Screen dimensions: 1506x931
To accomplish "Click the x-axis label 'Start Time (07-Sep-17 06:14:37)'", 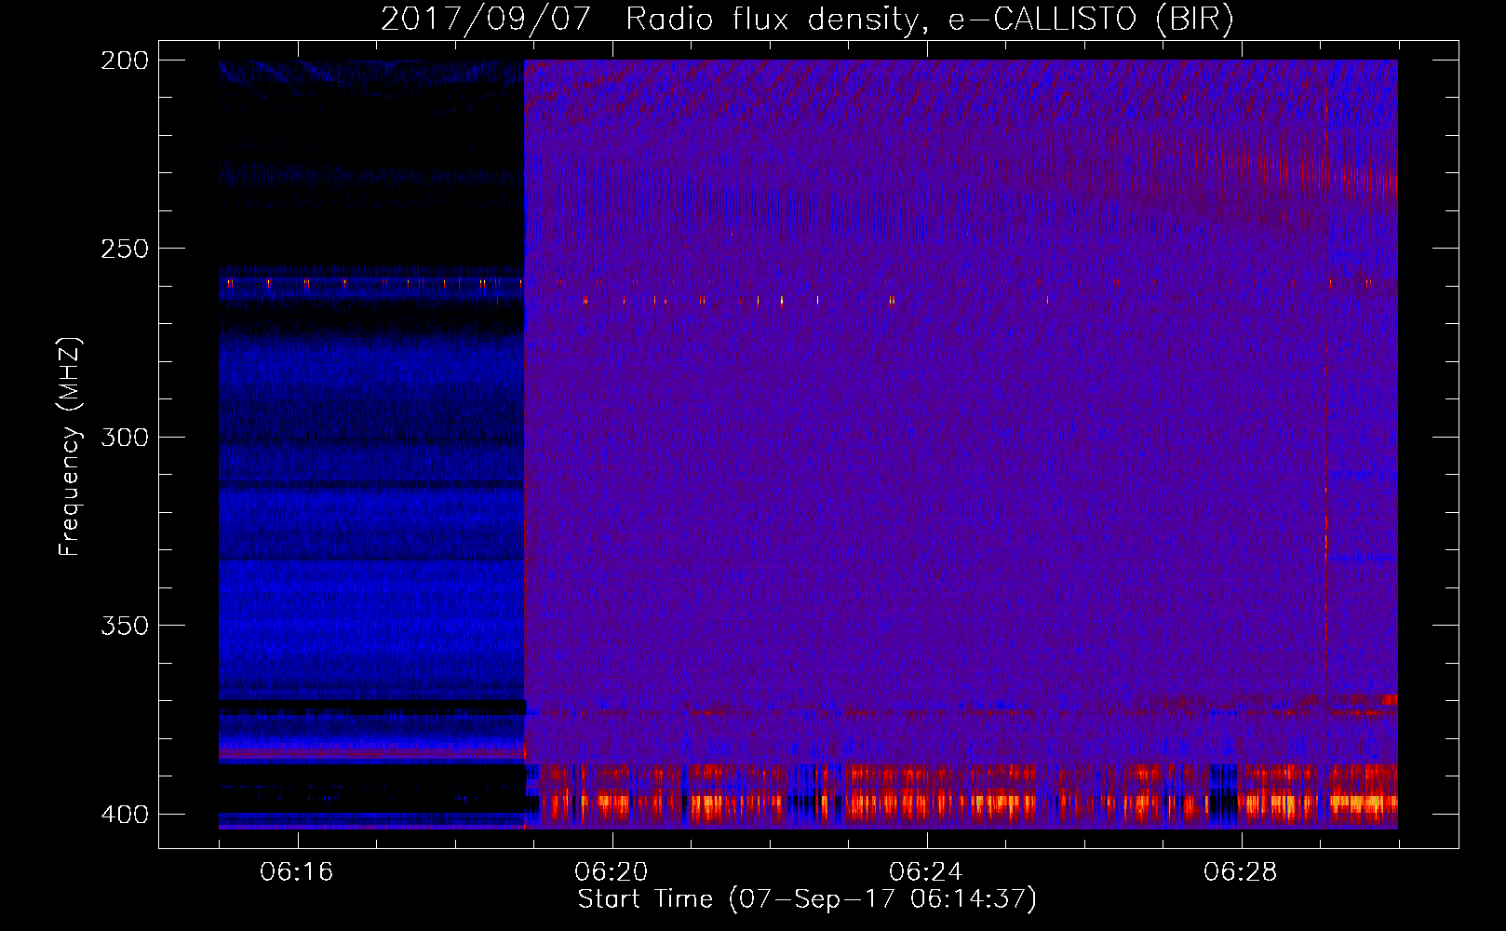I will tap(807, 899).
